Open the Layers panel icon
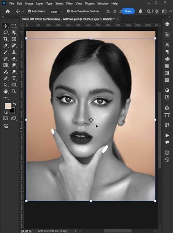 pyautogui.click(x=167, y=24)
